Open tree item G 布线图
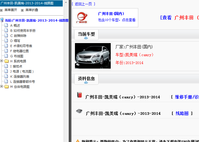The image size is (199, 142). point(17,56)
